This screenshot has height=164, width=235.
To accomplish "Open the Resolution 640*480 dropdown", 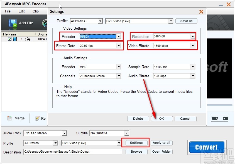I will point(192,37).
